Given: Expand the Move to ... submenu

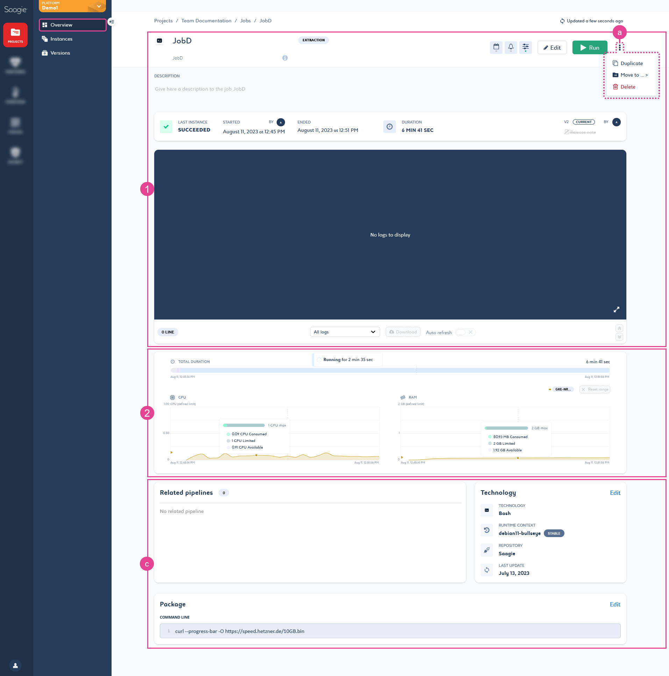Looking at the screenshot, I should pos(630,75).
